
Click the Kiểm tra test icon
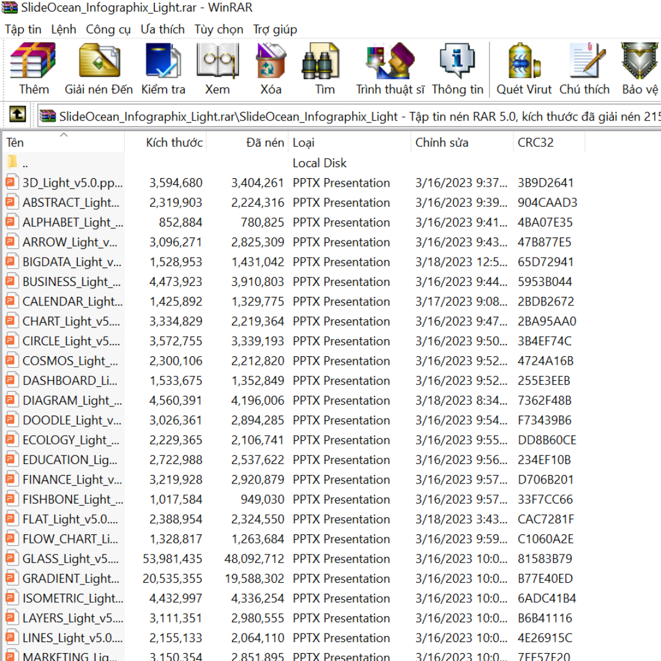[x=163, y=61]
